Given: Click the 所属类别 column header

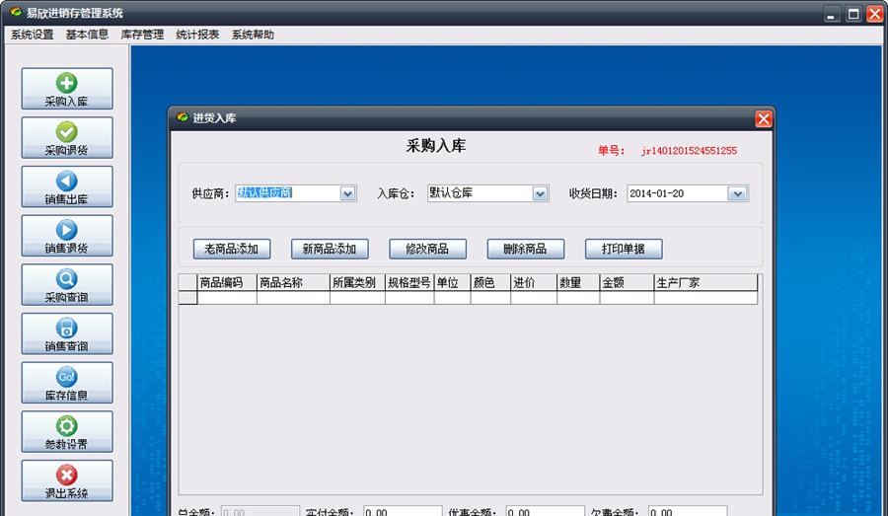Looking at the screenshot, I should [x=357, y=282].
